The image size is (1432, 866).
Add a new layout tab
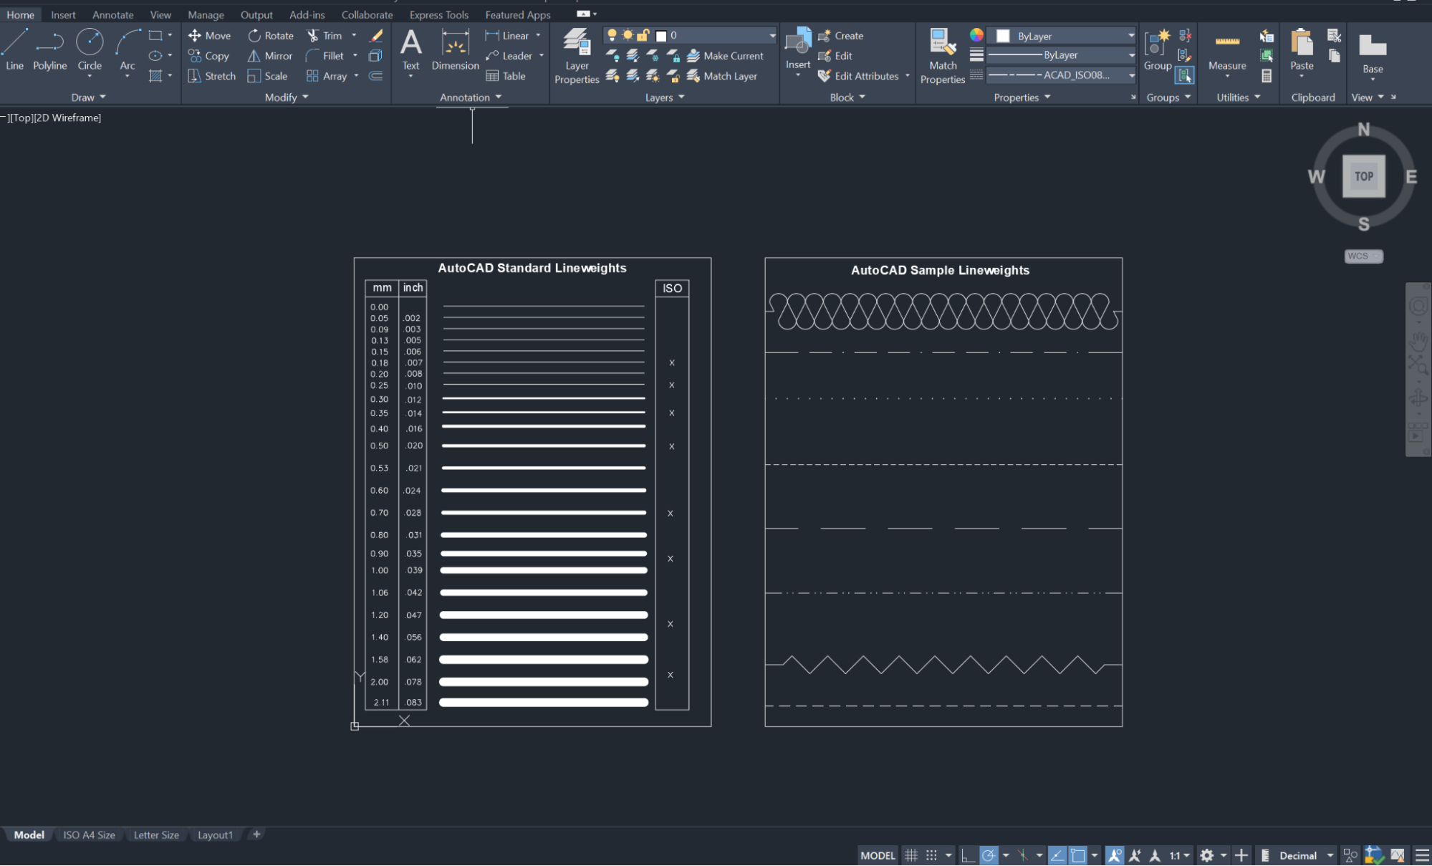click(256, 834)
